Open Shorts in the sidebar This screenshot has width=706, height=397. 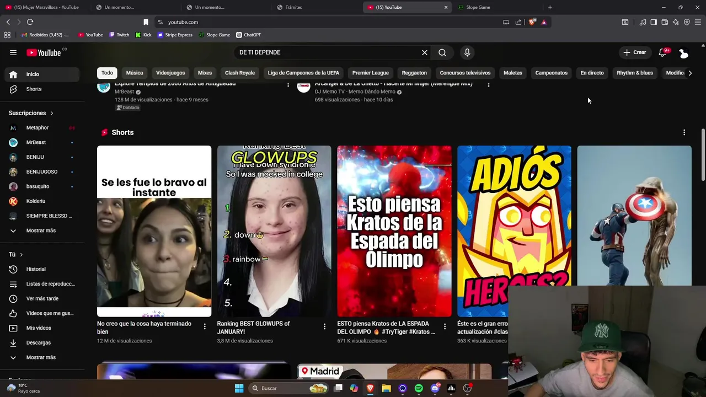42,89
